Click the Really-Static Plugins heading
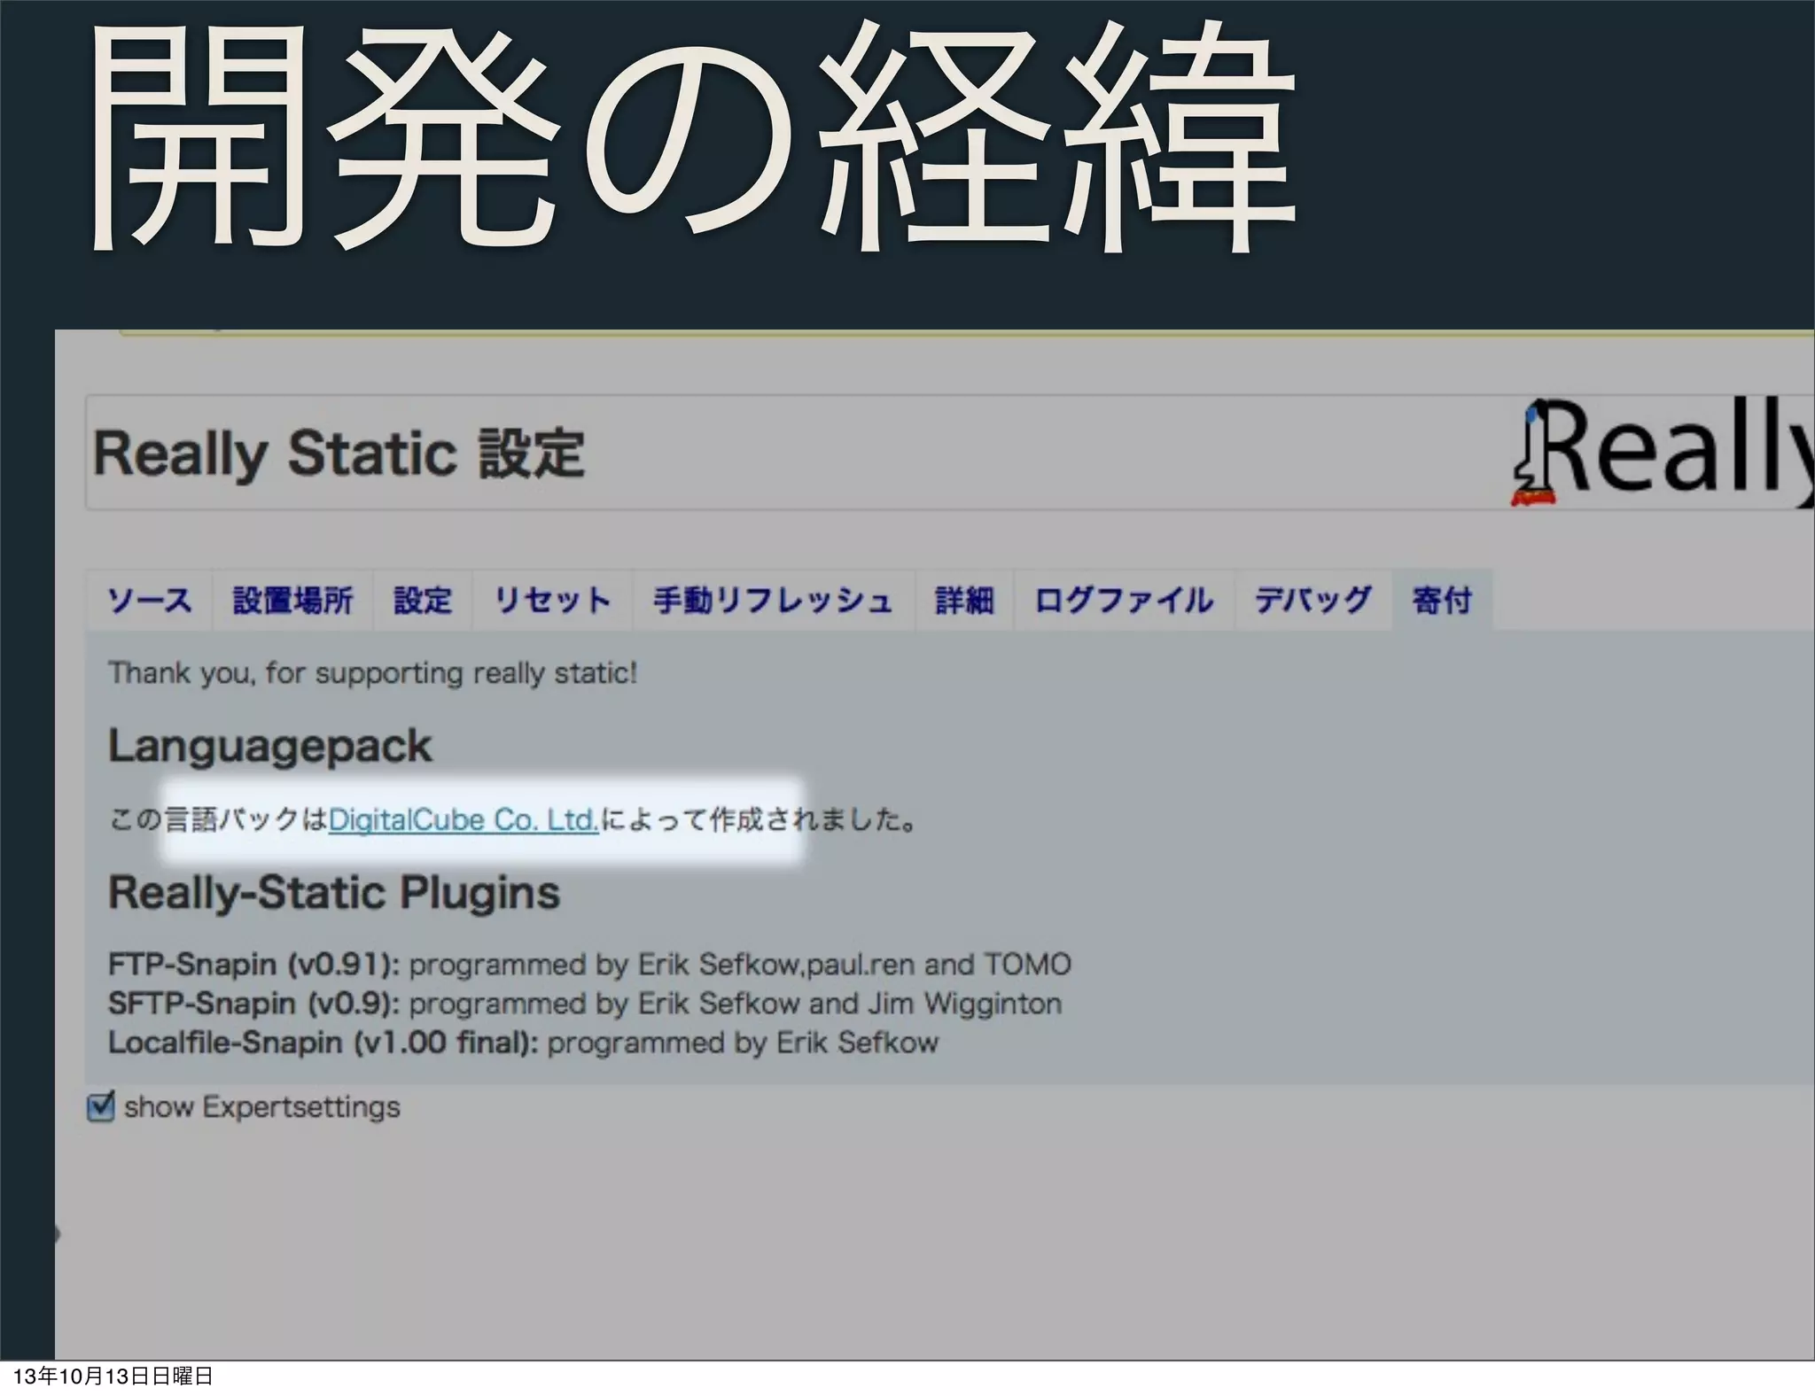Image resolution: width=1815 pixels, height=1396 pixels. pos(334,892)
